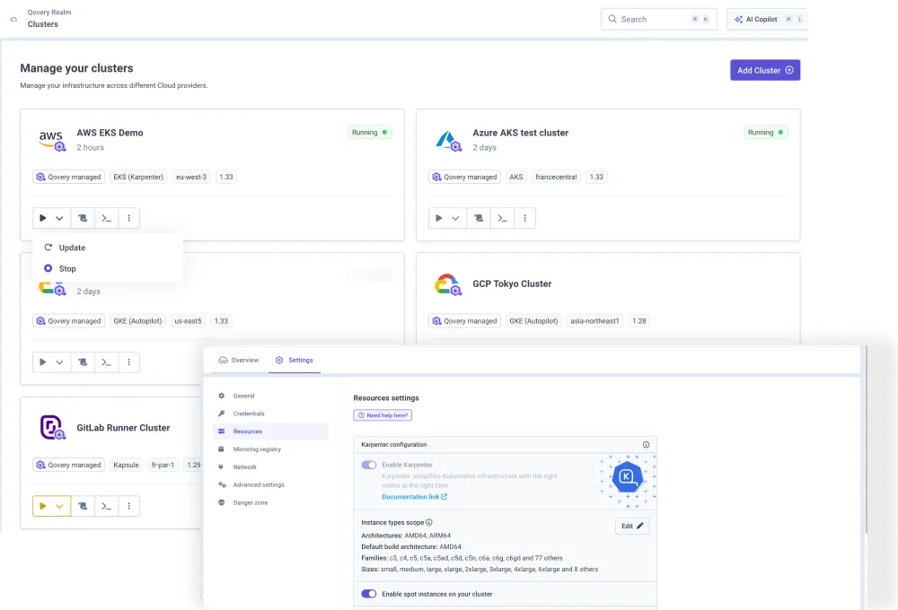This screenshot has height=610, width=898.
Task: Toggle the Enable Karpenter switch
Action: tap(369, 465)
